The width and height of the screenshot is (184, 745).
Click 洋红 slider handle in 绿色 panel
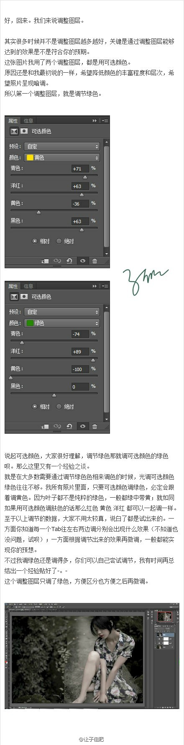click(x=93, y=360)
